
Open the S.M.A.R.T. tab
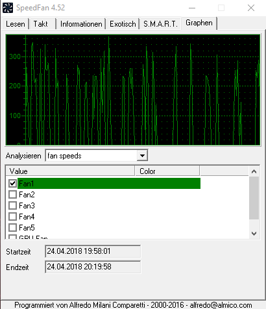pos(160,24)
